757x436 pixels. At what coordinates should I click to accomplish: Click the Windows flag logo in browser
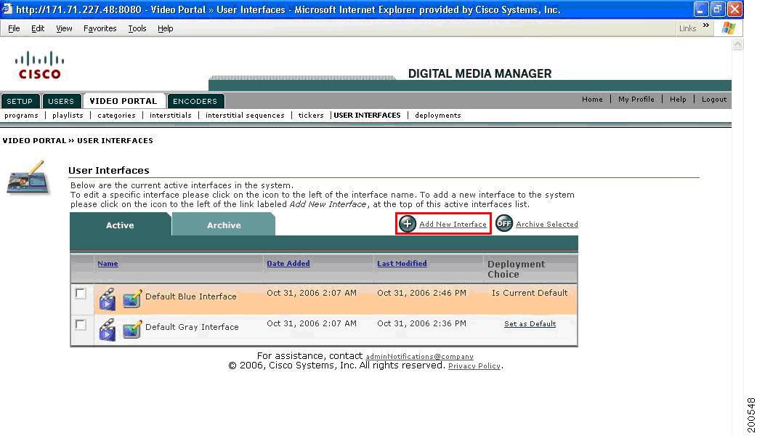coord(728,28)
